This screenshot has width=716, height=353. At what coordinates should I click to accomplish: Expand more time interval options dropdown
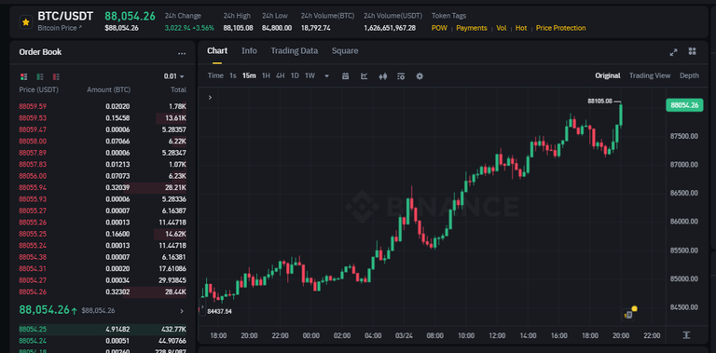click(327, 76)
